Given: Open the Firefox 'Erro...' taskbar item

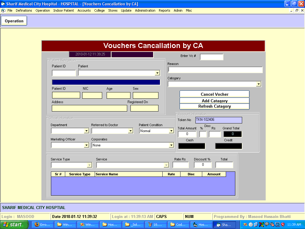Looking at the screenshot, I should (x=42, y=225).
